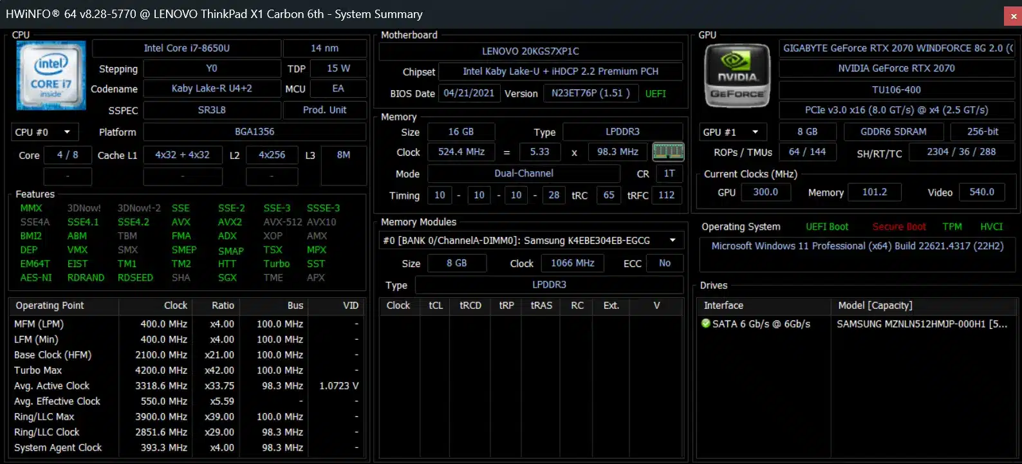
Task: Click the 300.0 GPU clock value
Action: click(766, 192)
